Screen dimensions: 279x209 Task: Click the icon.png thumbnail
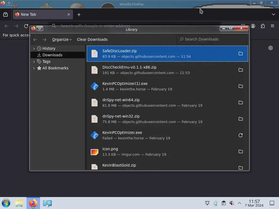[95, 152]
